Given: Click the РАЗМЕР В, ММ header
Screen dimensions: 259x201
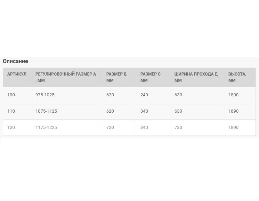Looking at the screenshot, I should (119, 77).
